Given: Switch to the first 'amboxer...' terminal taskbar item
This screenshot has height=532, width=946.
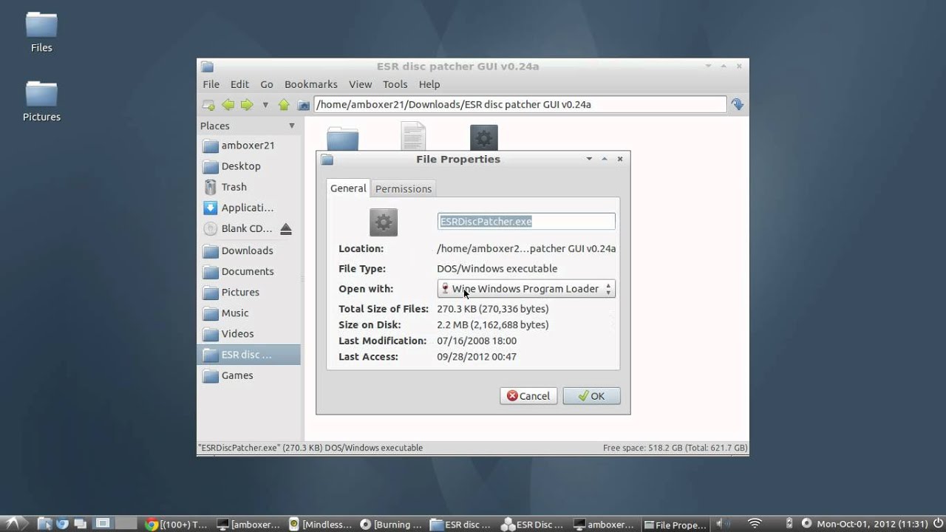Looking at the screenshot, I should tap(248, 525).
